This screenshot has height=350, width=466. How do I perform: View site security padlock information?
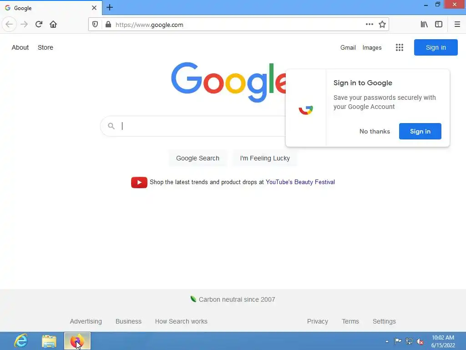coord(108,25)
